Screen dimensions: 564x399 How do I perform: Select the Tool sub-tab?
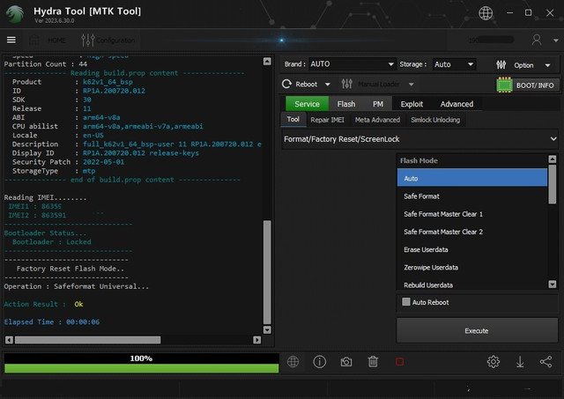pyautogui.click(x=293, y=119)
